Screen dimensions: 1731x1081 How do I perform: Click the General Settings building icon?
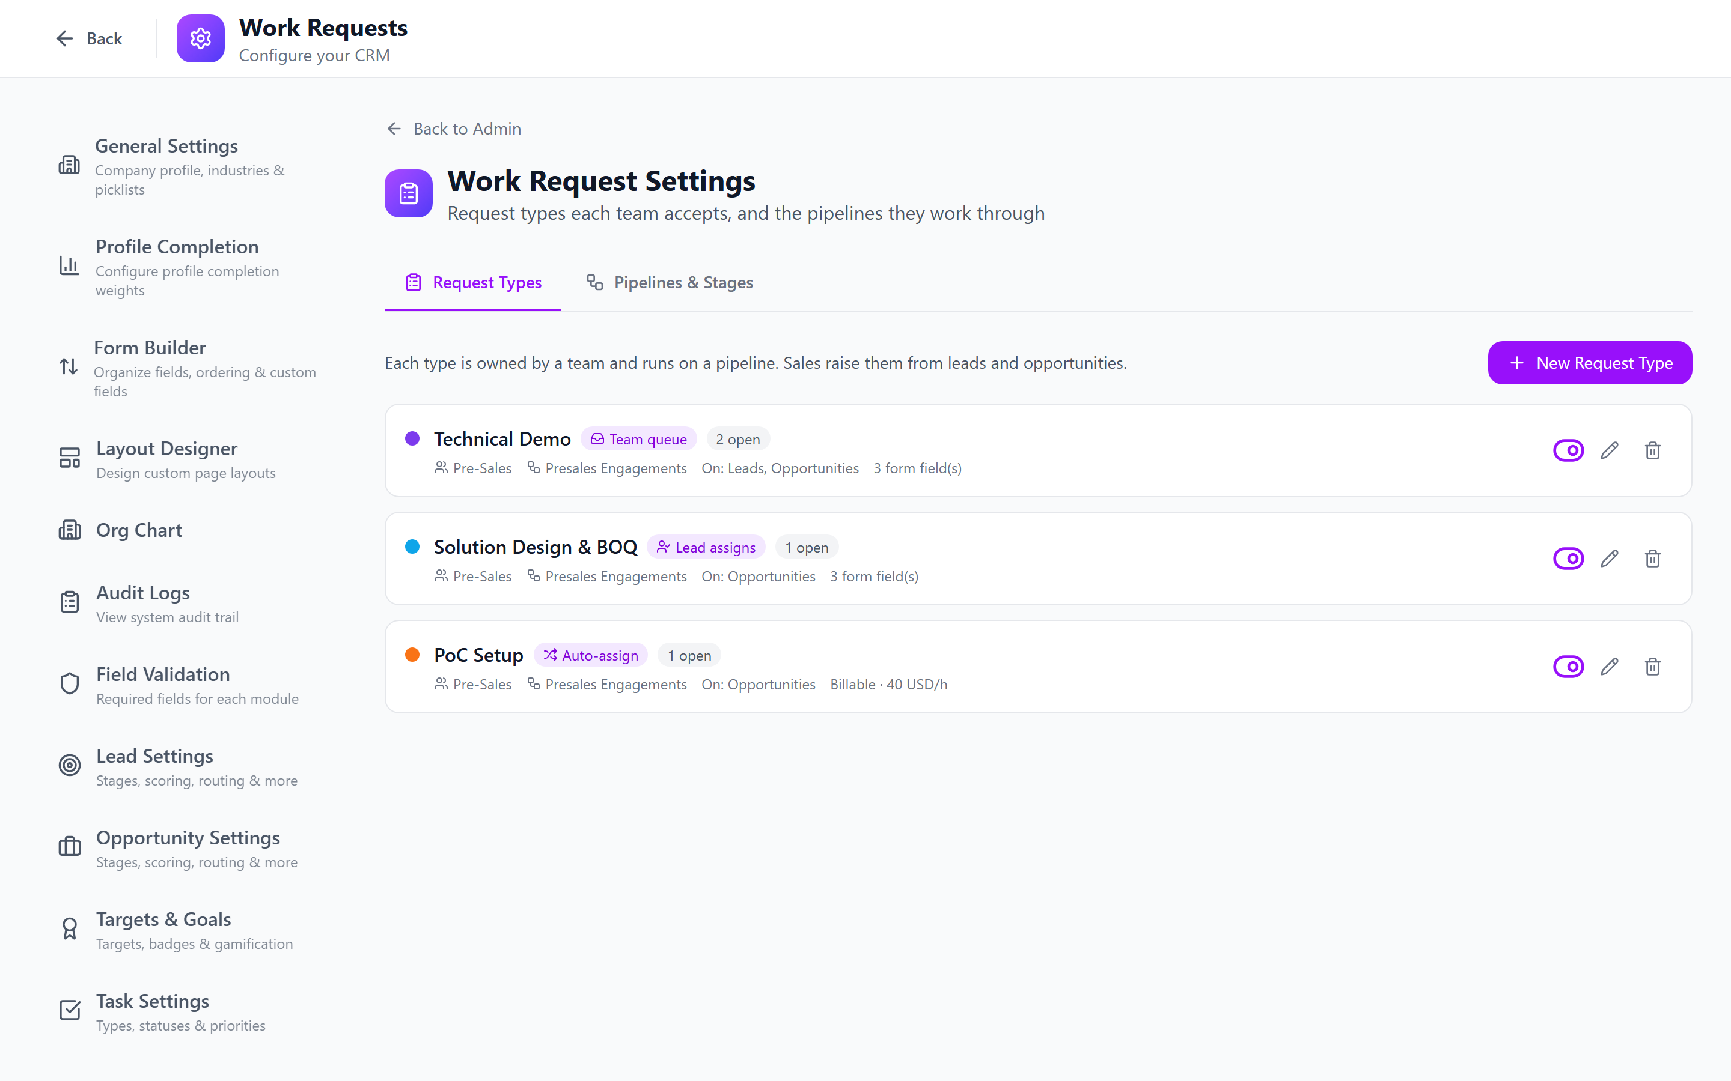[x=69, y=165]
